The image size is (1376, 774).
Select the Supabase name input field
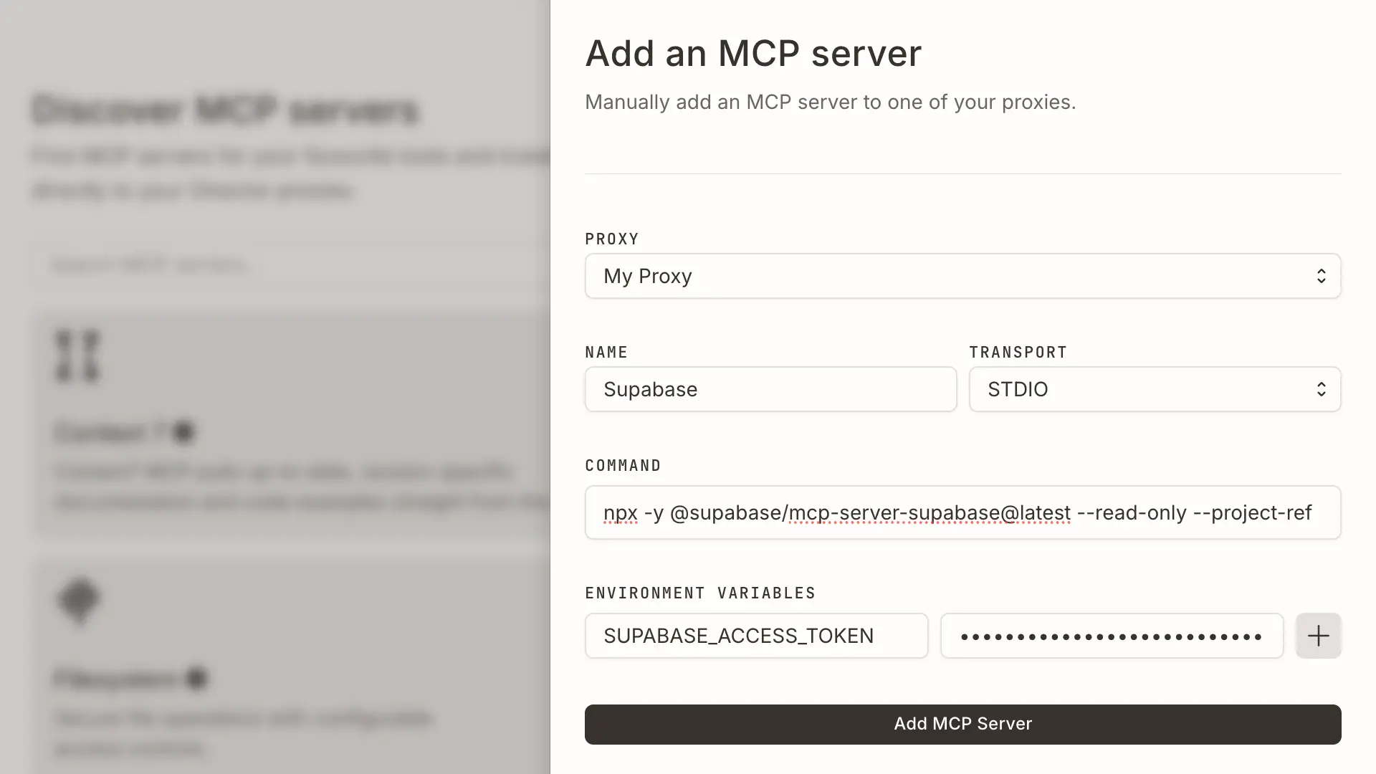tap(770, 389)
